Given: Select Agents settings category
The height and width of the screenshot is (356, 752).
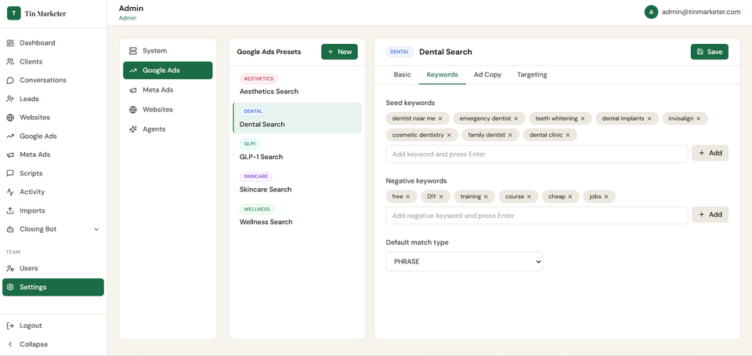Looking at the screenshot, I should click(168, 129).
